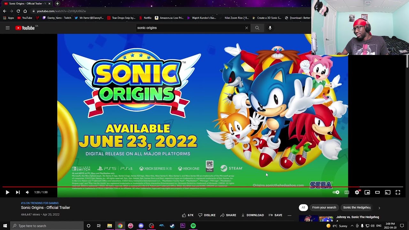Open the YouTube bookmark
409x230 pixels.
(25, 18)
